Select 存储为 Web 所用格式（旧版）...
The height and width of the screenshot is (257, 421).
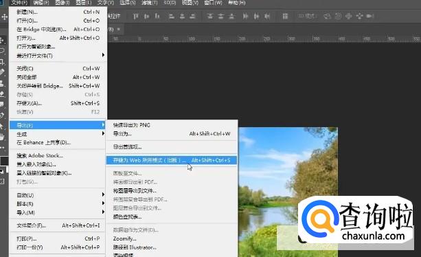pyautogui.click(x=172, y=160)
